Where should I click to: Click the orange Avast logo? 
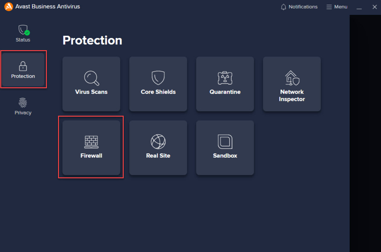(8, 6)
